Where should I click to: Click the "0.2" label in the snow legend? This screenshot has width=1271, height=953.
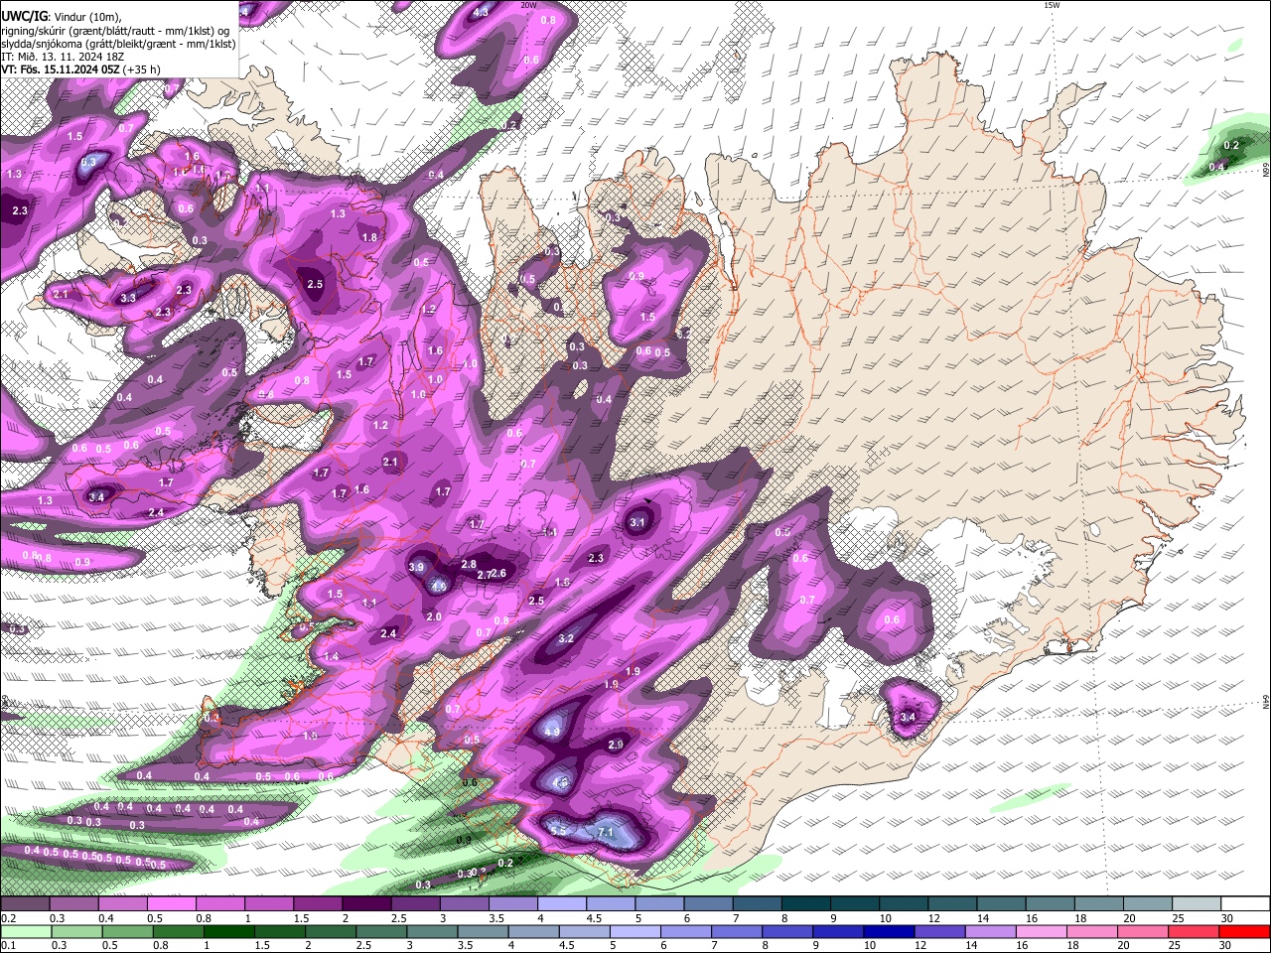[8, 918]
